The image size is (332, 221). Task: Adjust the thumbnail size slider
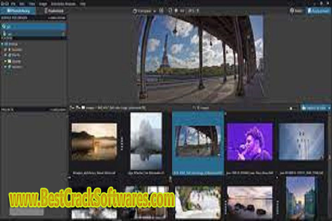(x=291, y=109)
